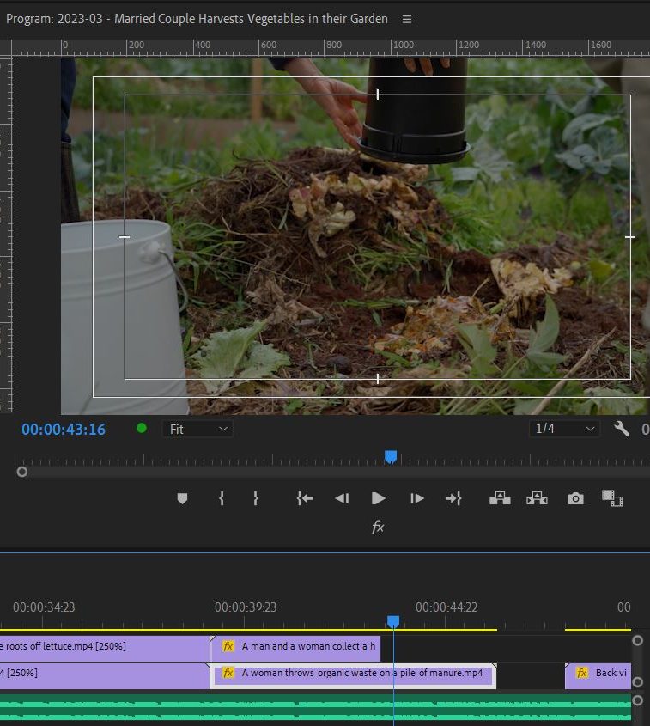Image resolution: width=650 pixels, height=726 pixels.
Task: Select 'A woman throws organic waste' clip
Action: coord(354,675)
